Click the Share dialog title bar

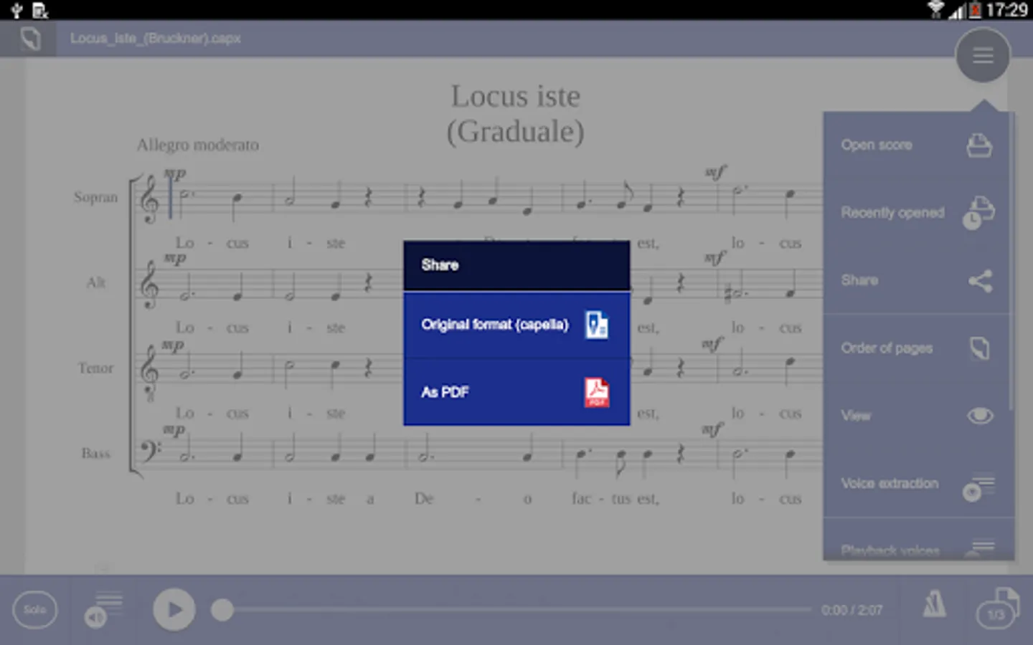[516, 265]
